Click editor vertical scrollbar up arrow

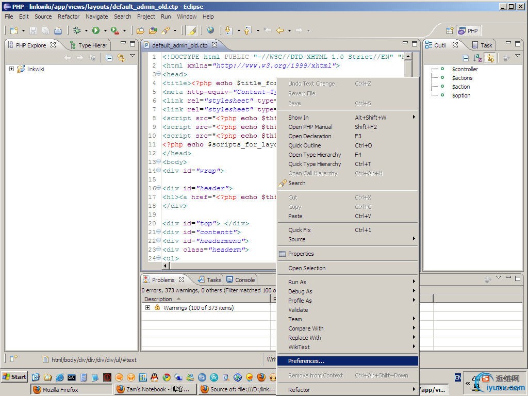408,56
